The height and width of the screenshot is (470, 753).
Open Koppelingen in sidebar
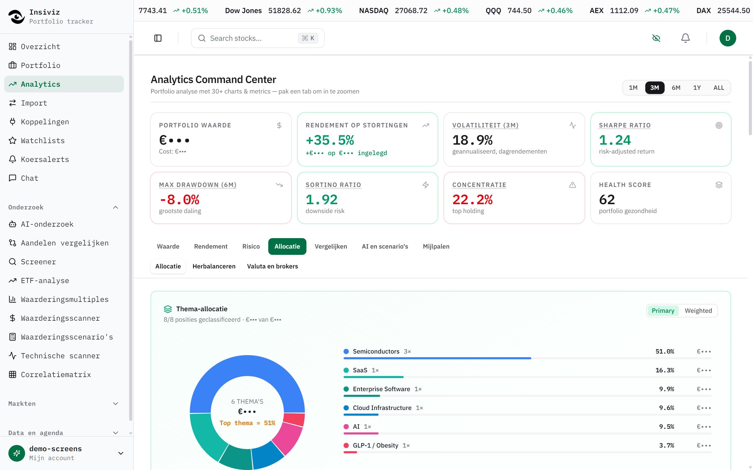64,122
